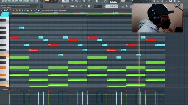Click the circular arrow icon top right
The width and height of the screenshot is (188, 105).
point(154,1)
